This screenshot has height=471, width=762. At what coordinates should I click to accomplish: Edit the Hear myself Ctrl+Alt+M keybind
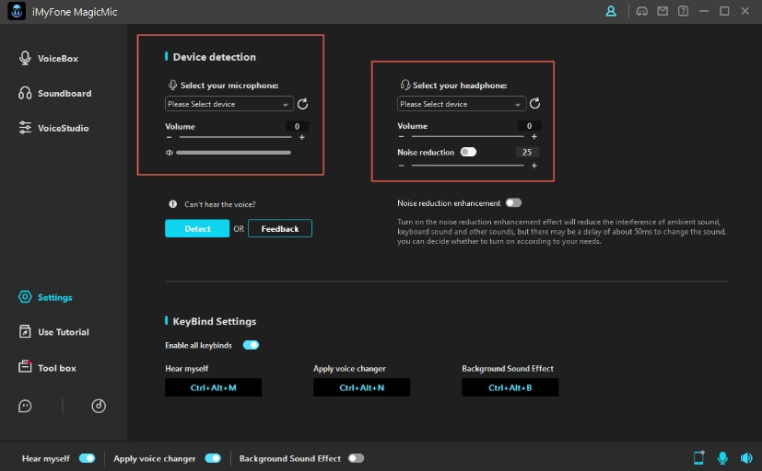coord(214,387)
